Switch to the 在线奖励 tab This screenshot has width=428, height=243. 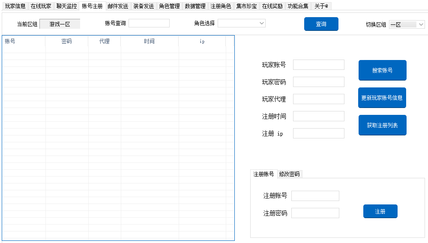click(x=272, y=6)
